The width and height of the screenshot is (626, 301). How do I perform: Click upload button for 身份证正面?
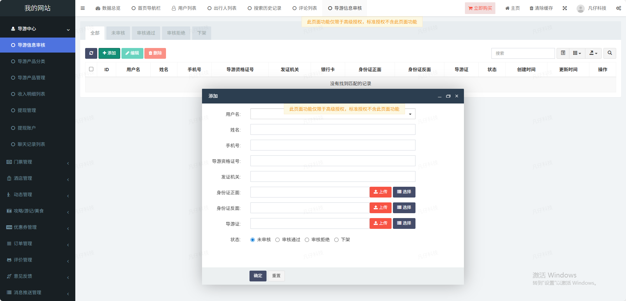pos(380,192)
